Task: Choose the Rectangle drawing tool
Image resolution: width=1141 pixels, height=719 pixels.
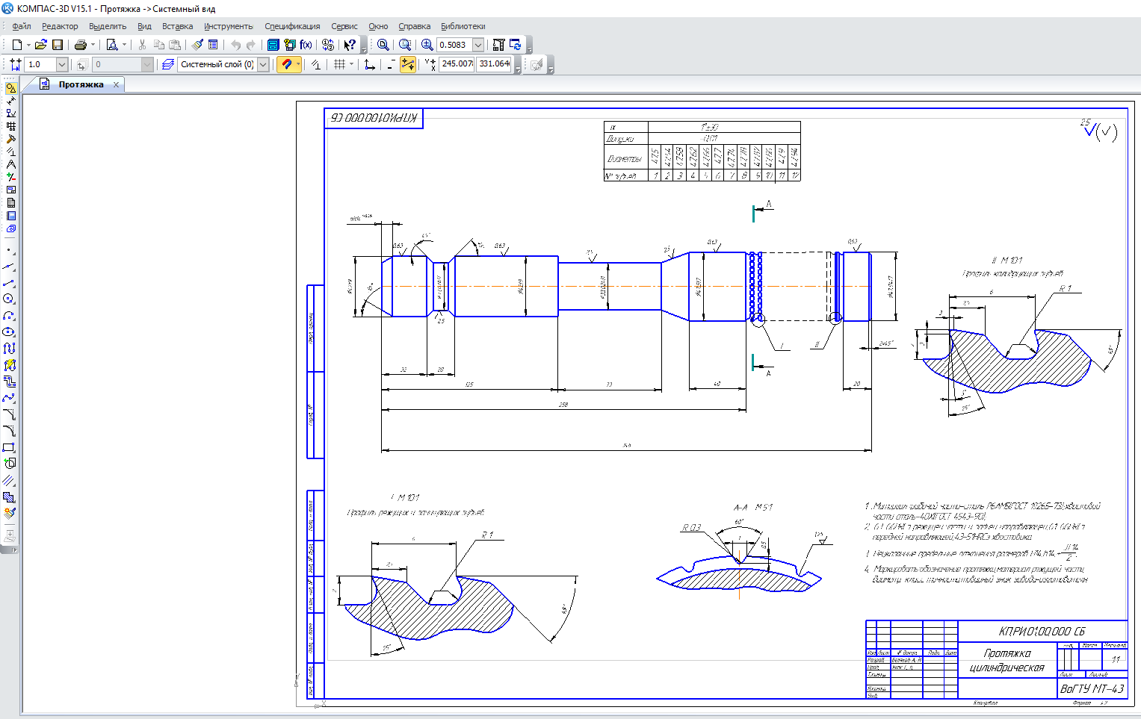Action: 9,447
